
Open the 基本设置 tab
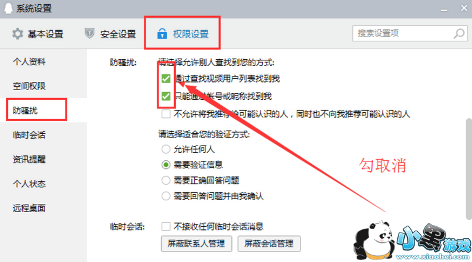(x=38, y=34)
